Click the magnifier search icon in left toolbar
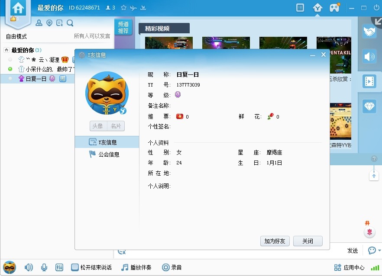The width and height of the screenshot is (382, 276). (70, 23)
